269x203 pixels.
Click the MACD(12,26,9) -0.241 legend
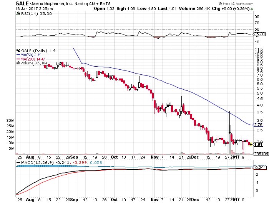45,162
